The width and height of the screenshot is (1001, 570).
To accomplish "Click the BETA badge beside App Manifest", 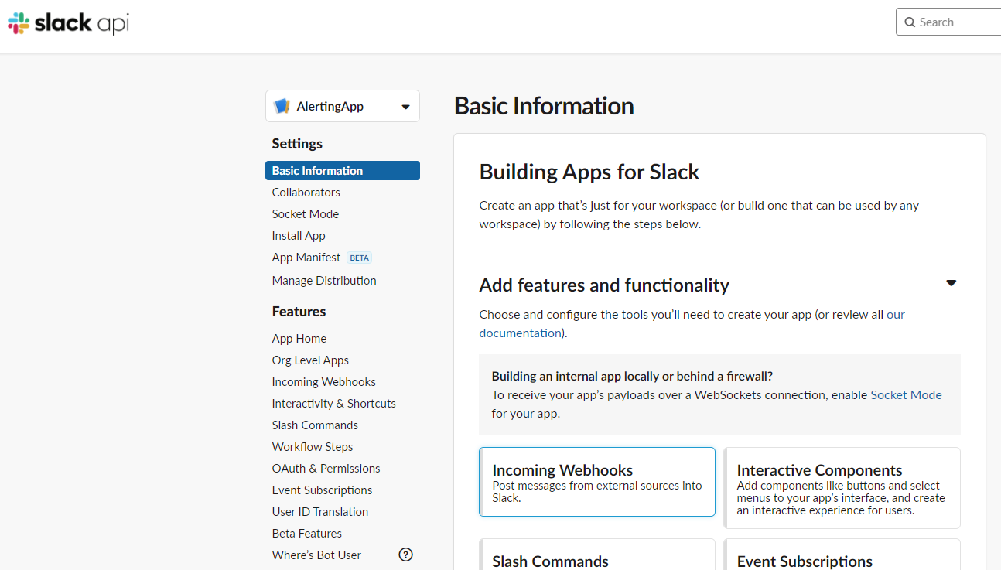I will [x=360, y=258].
